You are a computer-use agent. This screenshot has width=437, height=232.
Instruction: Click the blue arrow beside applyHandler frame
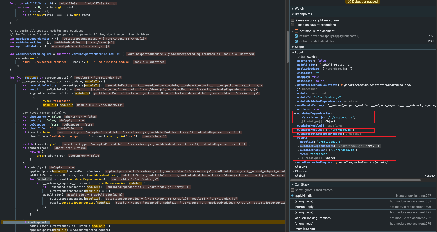click(x=292, y=196)
